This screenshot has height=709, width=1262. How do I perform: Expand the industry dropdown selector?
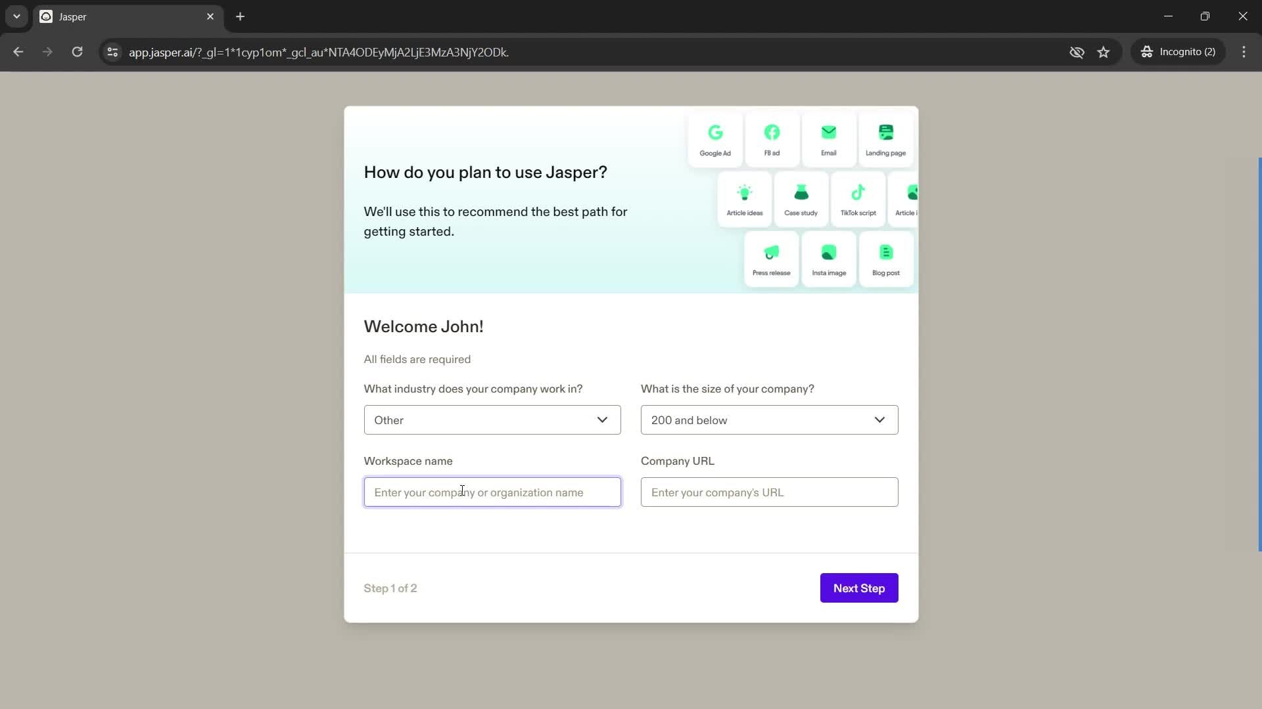pos(493,421)
